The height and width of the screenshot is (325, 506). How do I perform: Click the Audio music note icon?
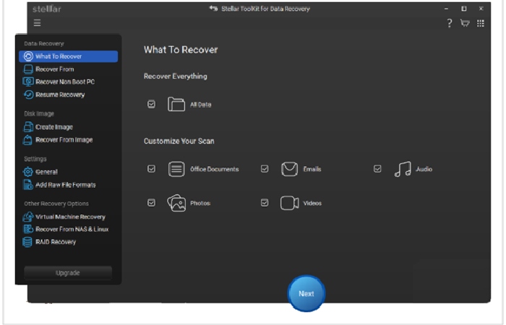[x=403, y=169]
